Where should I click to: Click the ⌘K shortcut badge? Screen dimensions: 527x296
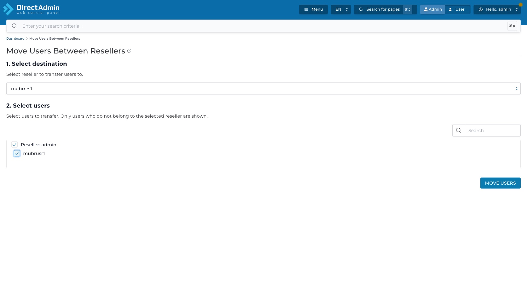point(512,26)
